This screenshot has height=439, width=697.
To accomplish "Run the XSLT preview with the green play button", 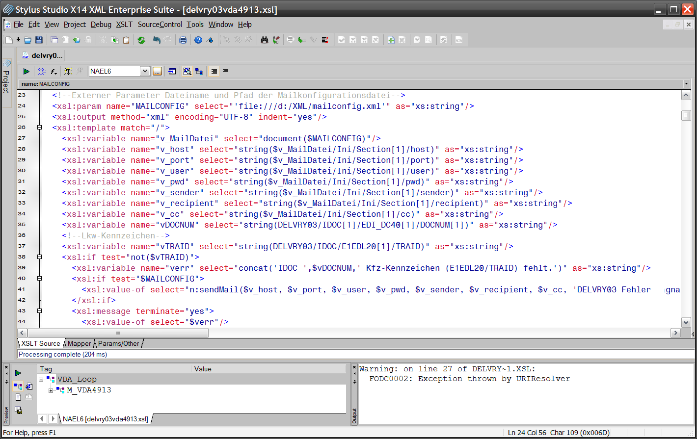I will click(27, 72).
